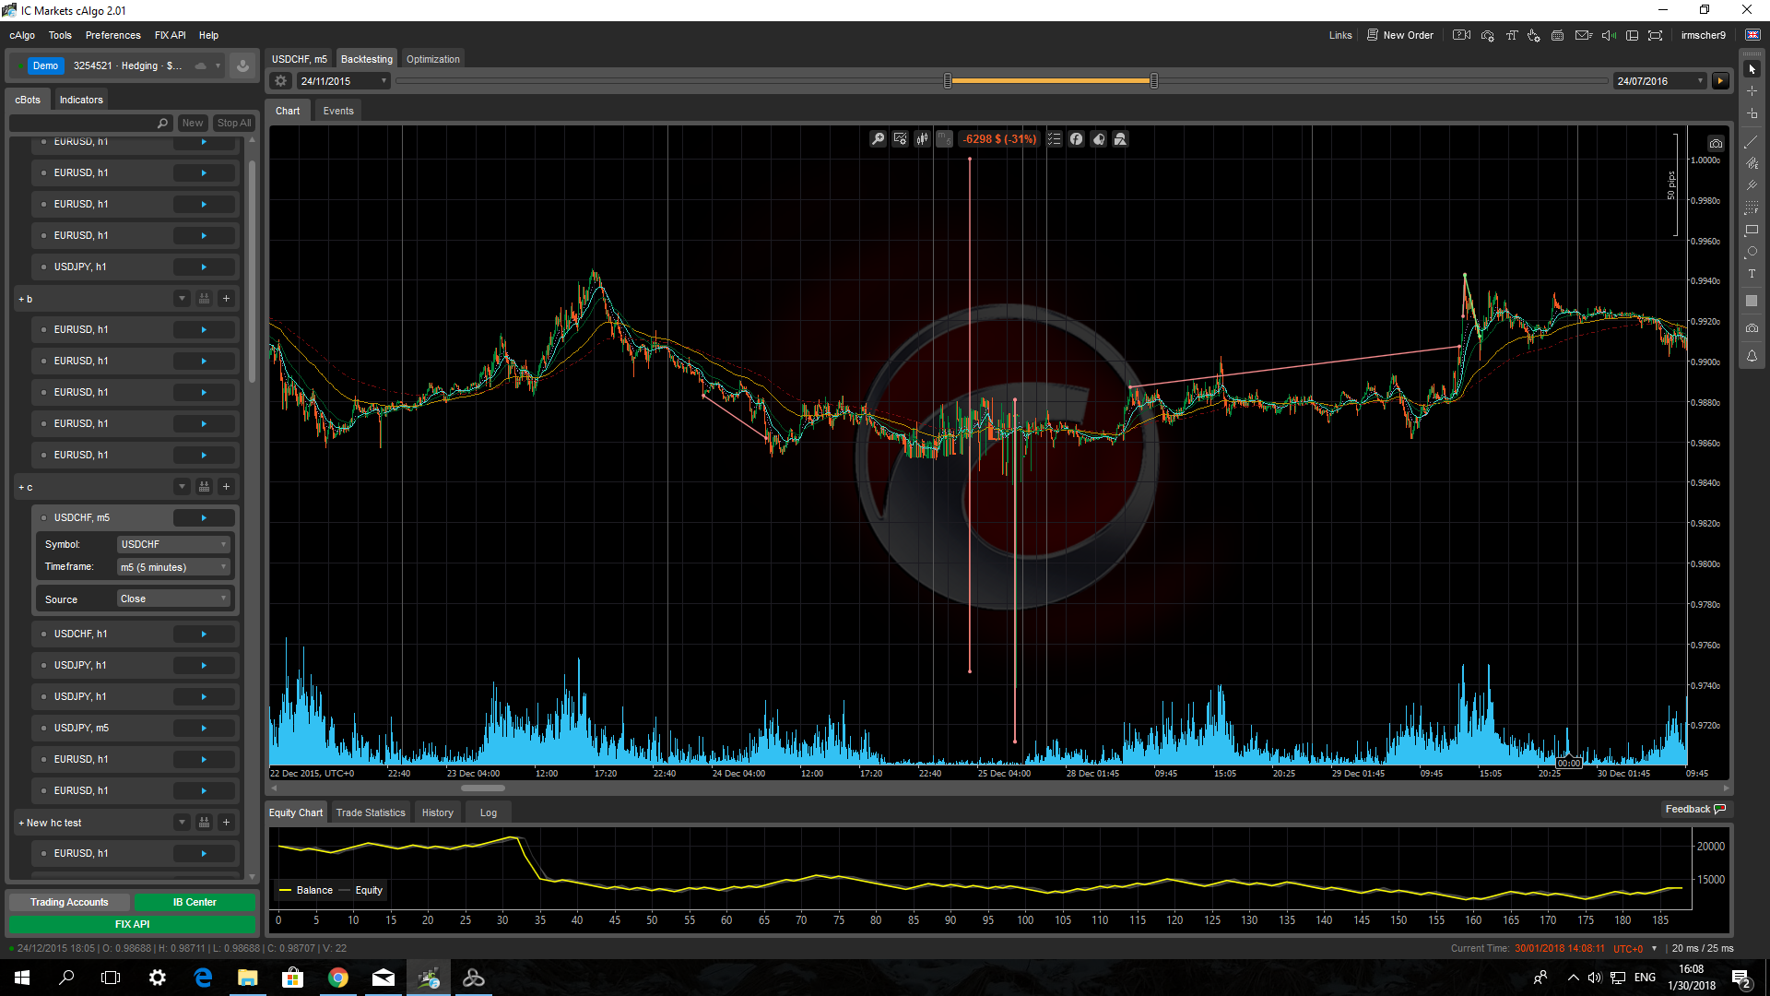Open indicators f icon on chart
The image size is (1770, 996).
click(1076, 139)
